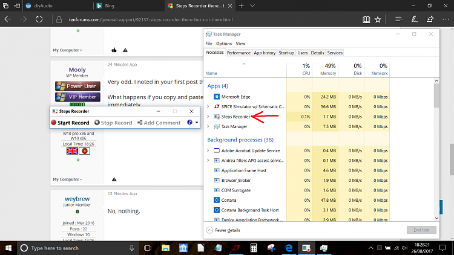Click Add Comment in Steps Recorder

pos(159,123)
